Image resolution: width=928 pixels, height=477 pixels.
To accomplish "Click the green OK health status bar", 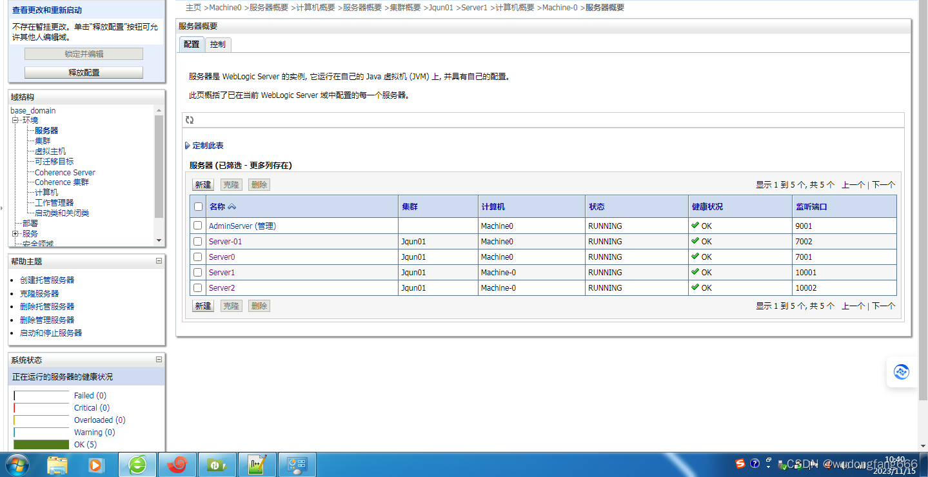I will point(41,444).
